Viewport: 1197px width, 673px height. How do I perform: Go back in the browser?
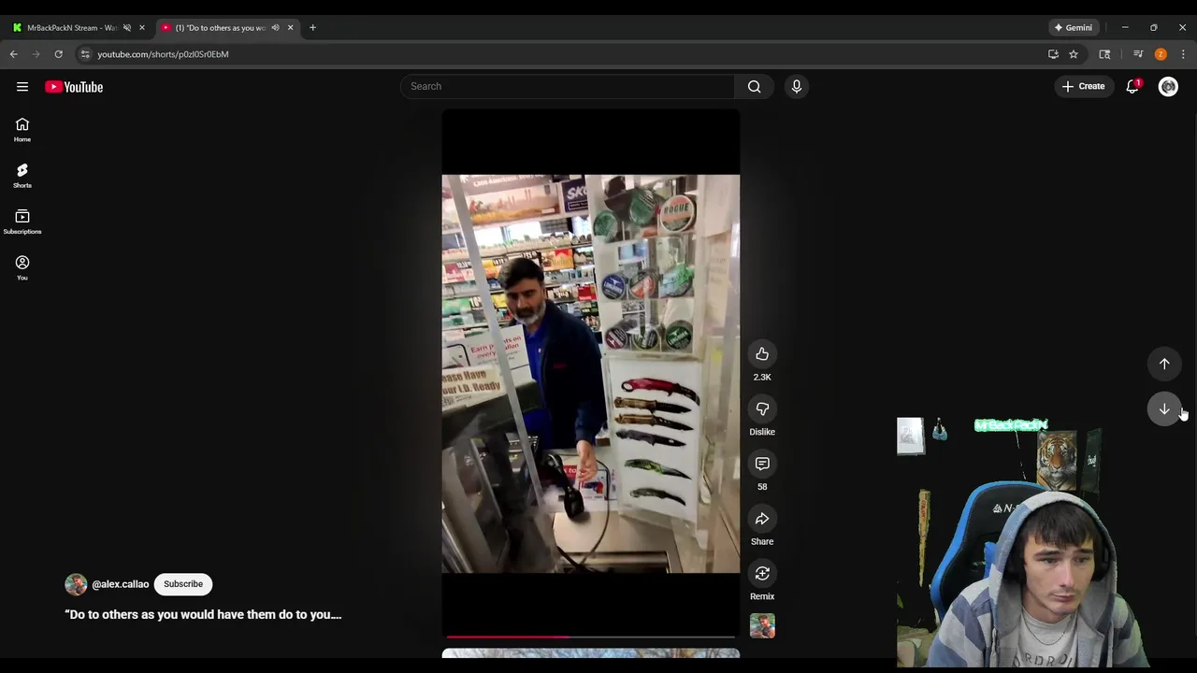(x=14, y=54)
